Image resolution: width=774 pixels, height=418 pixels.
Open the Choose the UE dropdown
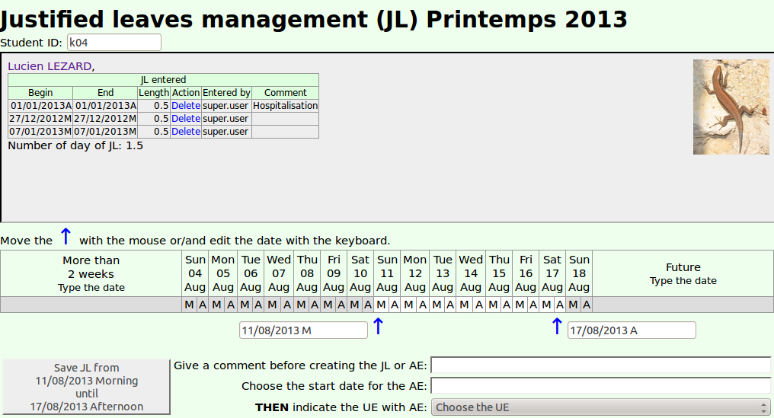pos(601,407)
